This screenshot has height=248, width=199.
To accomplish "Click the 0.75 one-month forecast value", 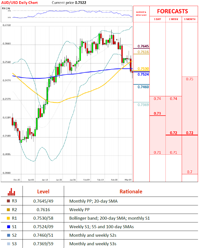I will [189, 79].
